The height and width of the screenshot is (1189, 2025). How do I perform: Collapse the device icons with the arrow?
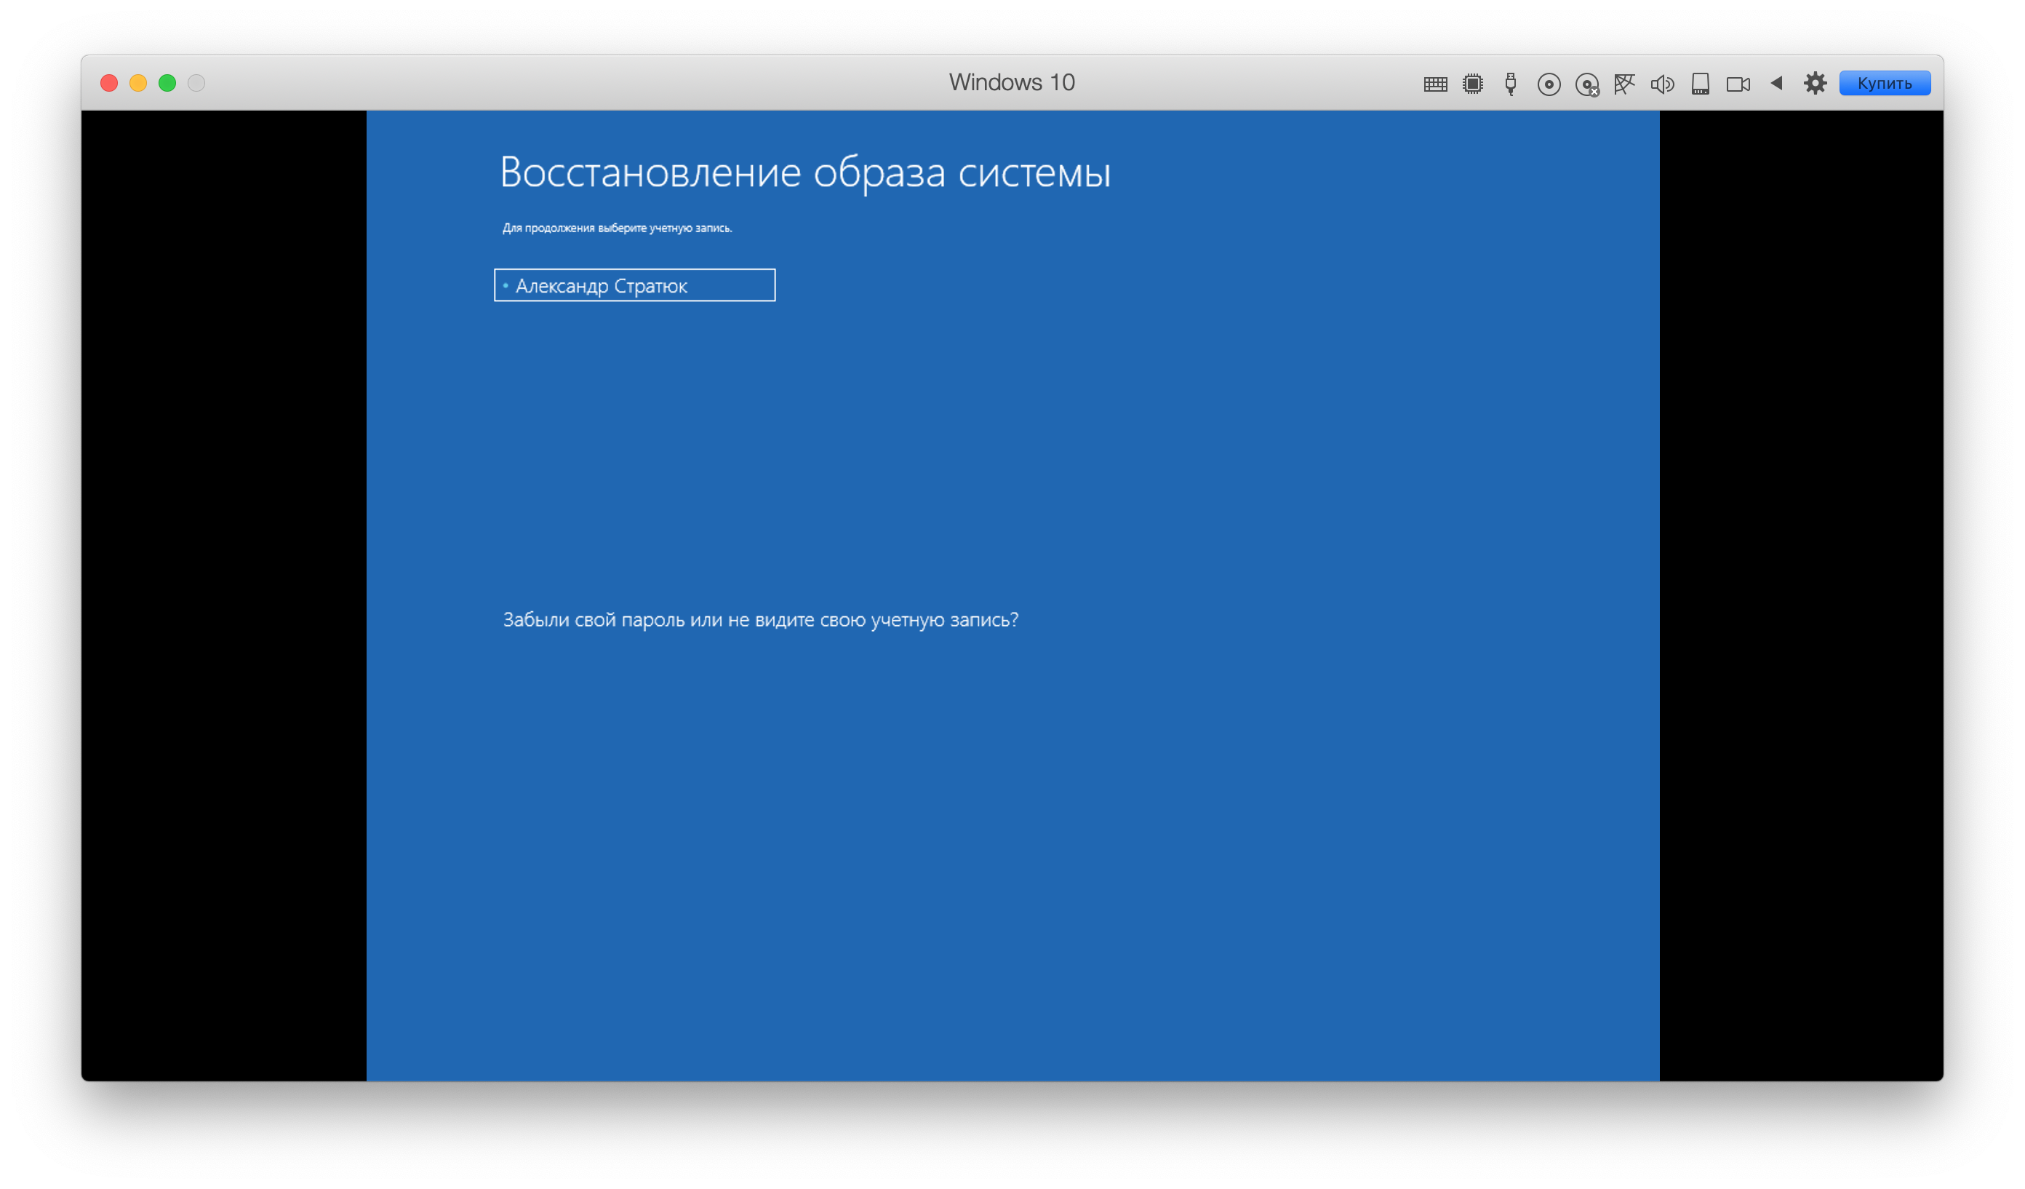click(x=1777, y=83)
